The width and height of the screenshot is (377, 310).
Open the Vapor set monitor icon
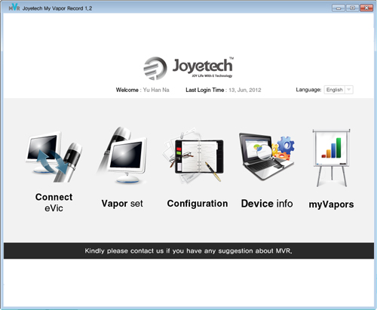122,155
